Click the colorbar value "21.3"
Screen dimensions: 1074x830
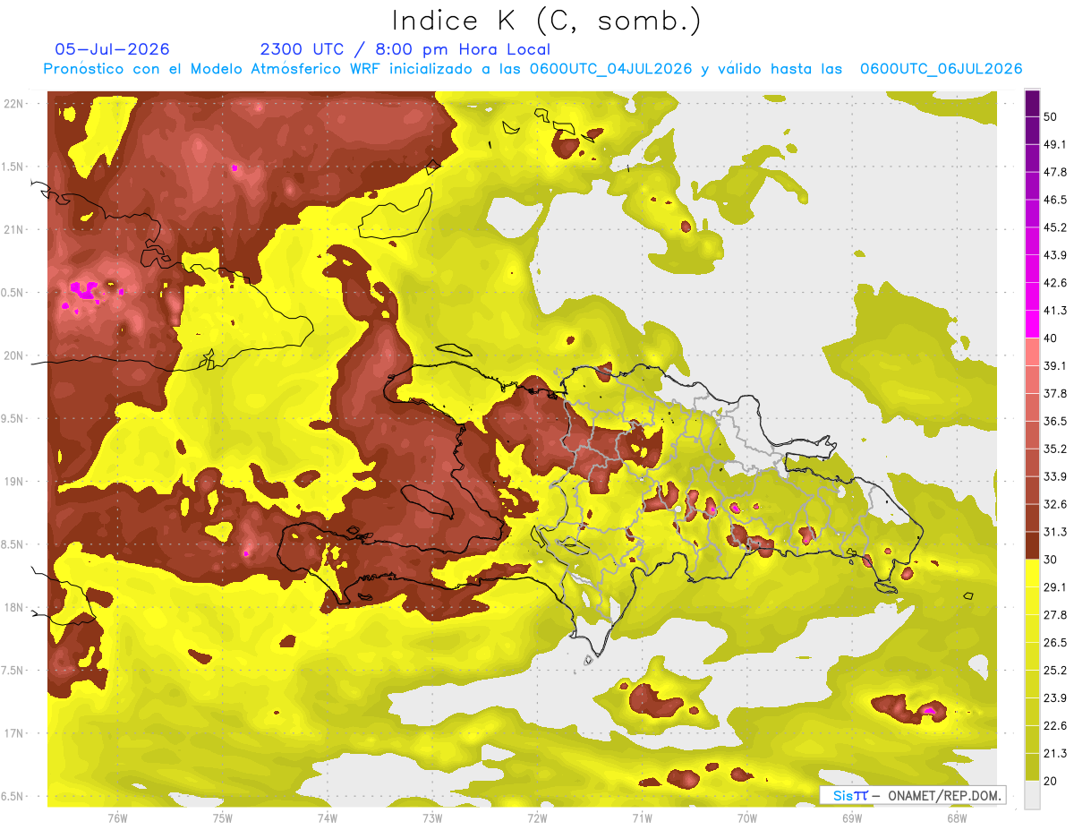point(1056,753)
